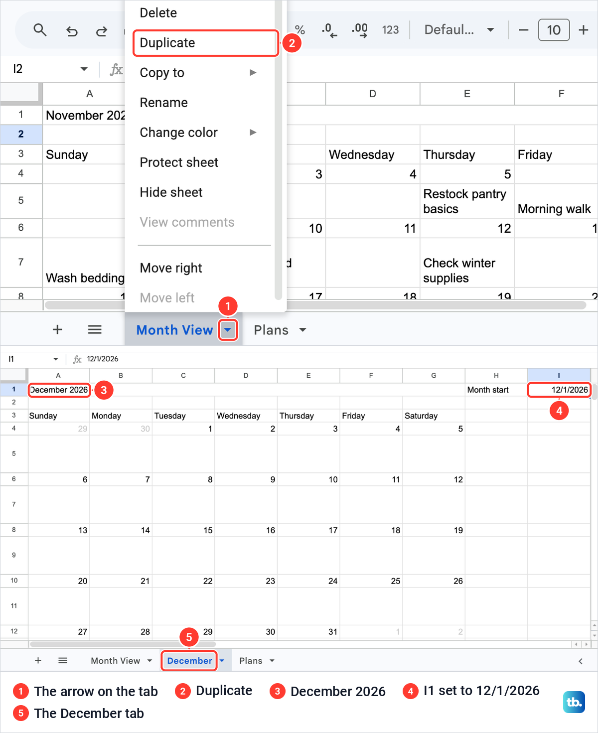Click the undo arrow icon
The image size is (598, 733).
coord(72,31)
